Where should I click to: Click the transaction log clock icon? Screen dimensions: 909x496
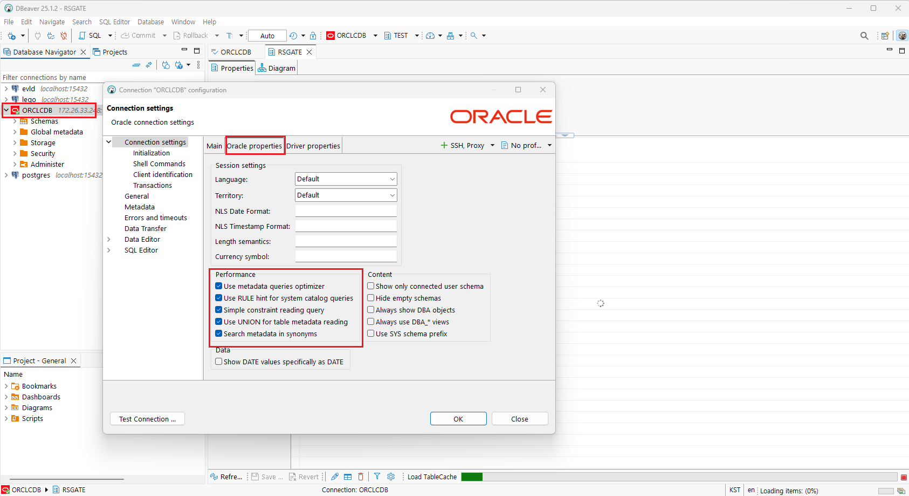tap(293, 36)
